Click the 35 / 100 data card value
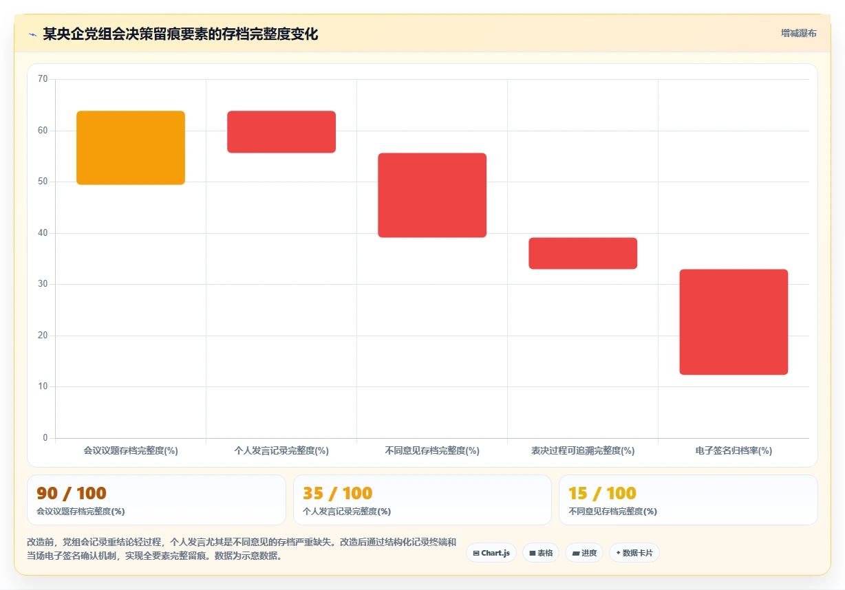 [337, 493]
